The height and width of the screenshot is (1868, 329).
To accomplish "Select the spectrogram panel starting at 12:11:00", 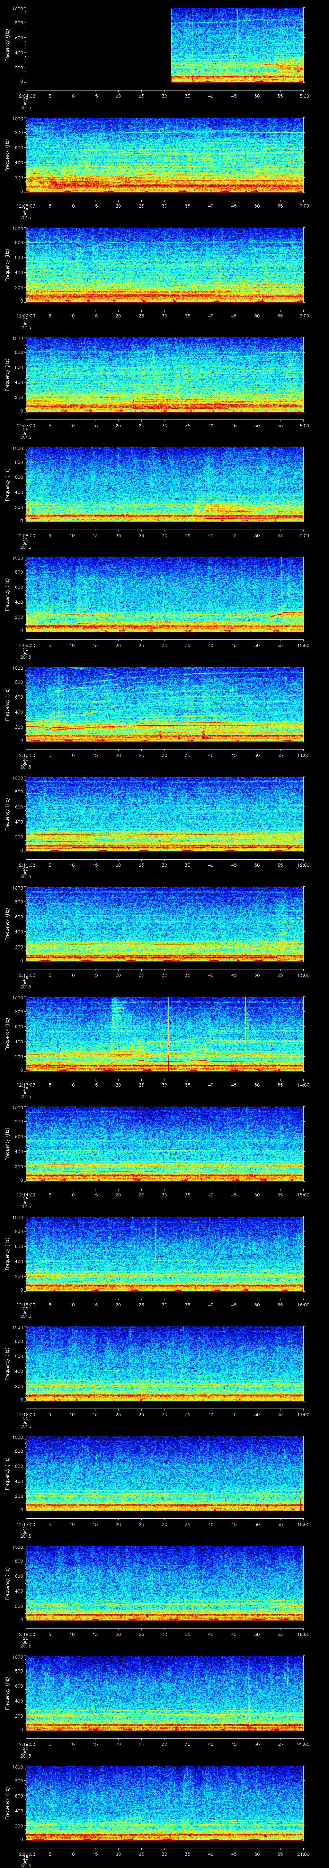I will tap(165, 814).
